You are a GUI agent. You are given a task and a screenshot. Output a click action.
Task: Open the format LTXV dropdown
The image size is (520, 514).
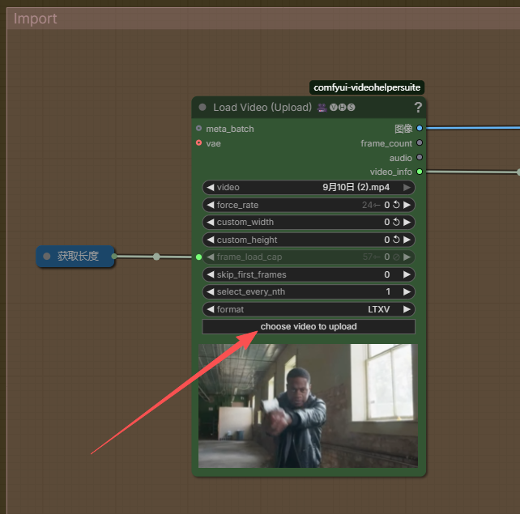coord(309,309)
